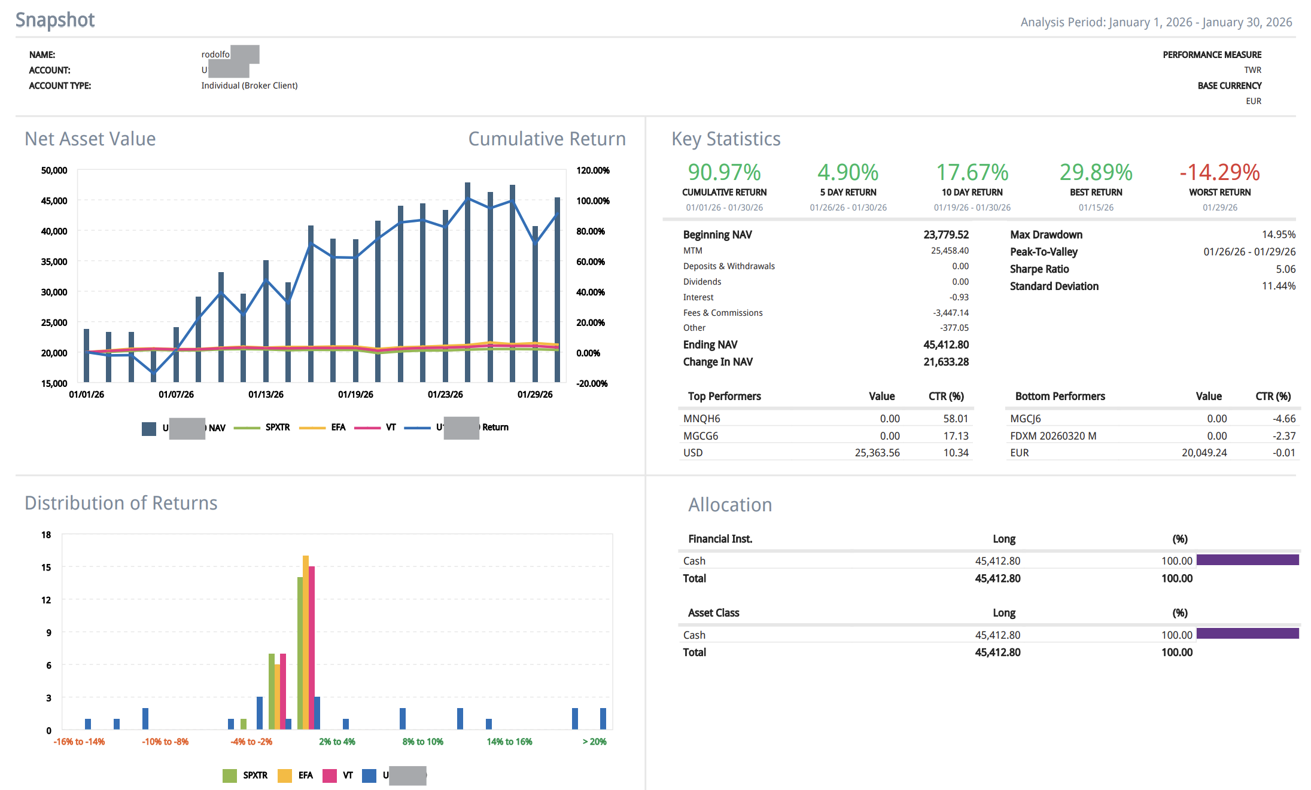The height and width of the screenshot is (790, 1311).
Task: Click the EFA orange line legend marker
Action: (312, 428)
